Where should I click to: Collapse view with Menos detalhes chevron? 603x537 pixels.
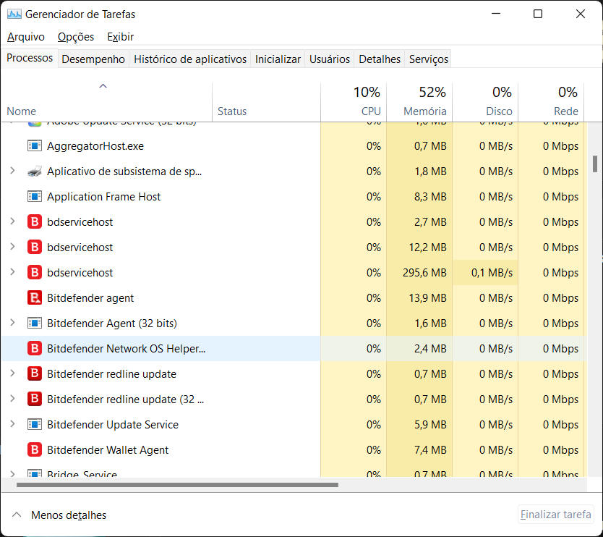17,515
